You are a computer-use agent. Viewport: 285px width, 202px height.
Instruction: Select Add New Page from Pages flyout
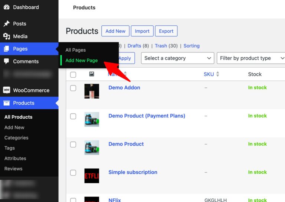pos(81,60)
